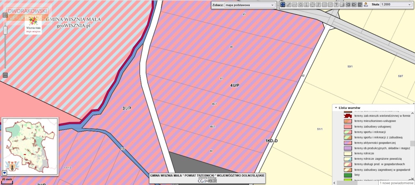Collapse the overview minimap arrow button
Screen dimensions: 415x185
click(x=5, y=173)
